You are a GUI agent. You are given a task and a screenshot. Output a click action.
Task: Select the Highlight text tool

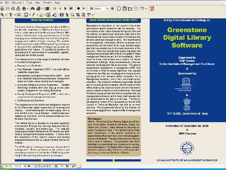point(41,15)
